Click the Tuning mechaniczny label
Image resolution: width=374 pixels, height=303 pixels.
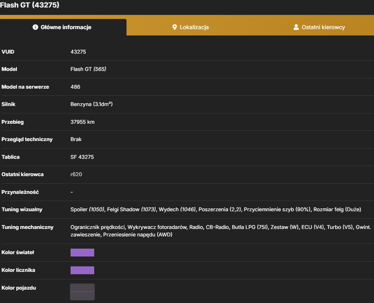(27, 227)
